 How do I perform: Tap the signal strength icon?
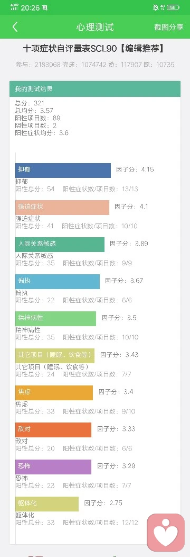(14, 7)
